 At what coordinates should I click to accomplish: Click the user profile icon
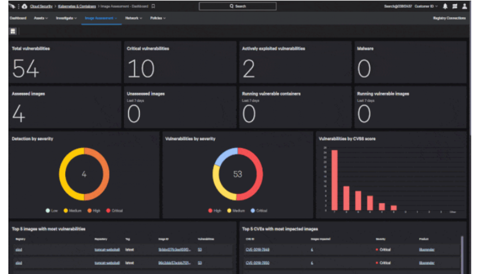[464, 6]
